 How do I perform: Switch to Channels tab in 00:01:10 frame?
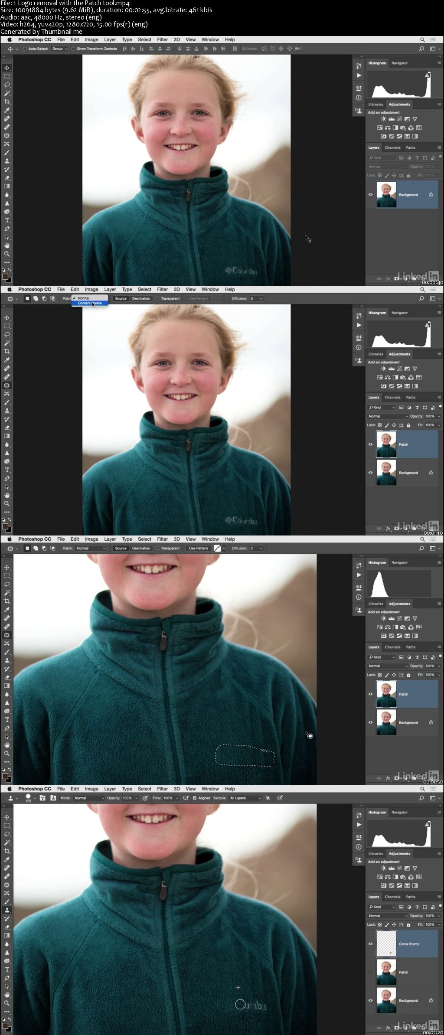392,397
